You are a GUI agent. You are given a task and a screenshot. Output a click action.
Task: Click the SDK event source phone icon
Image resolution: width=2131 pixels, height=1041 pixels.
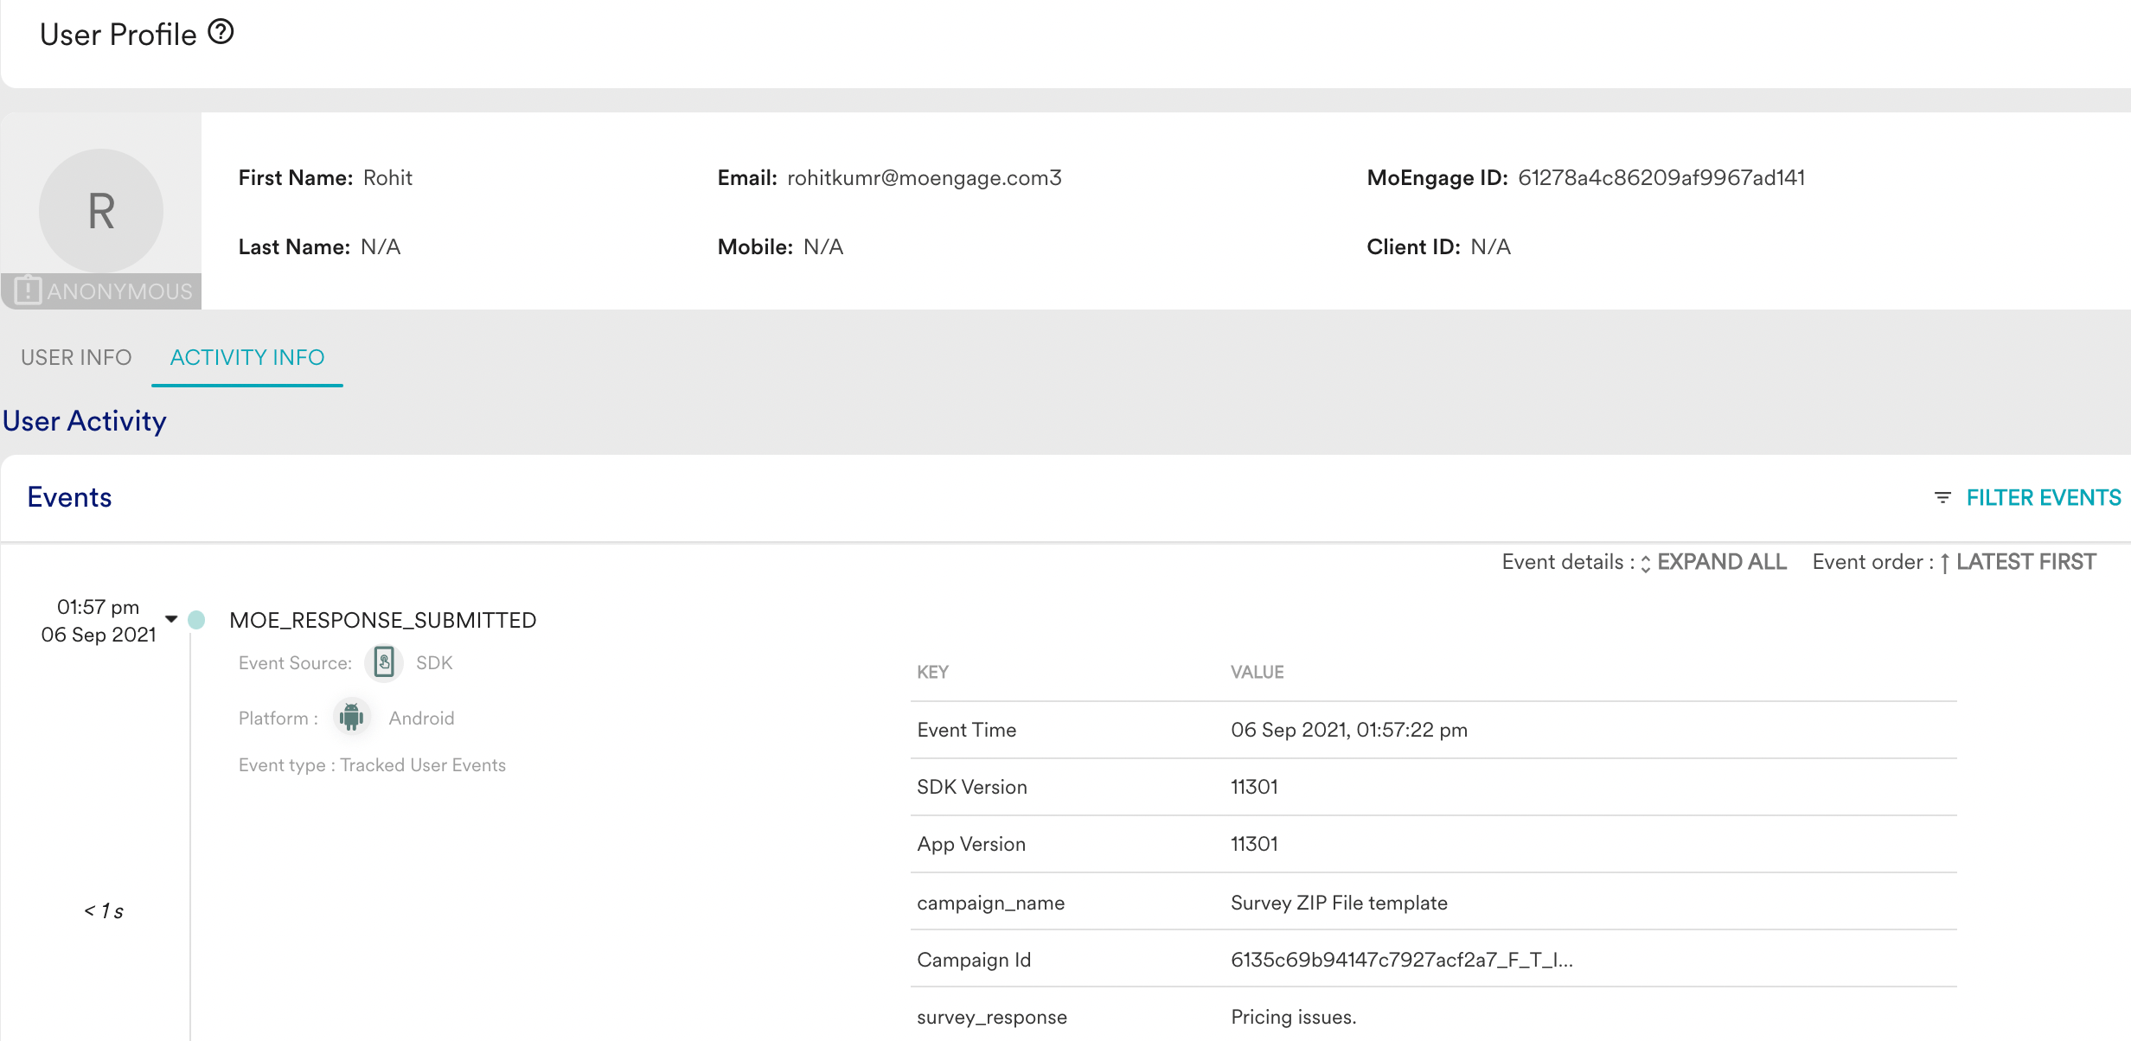pos(384,663)
